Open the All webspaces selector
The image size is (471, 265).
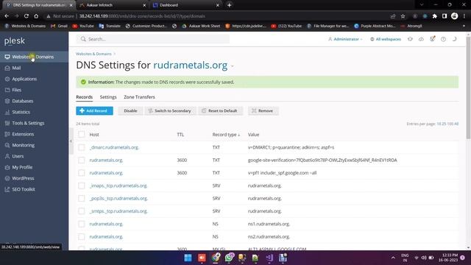point(386,39)
